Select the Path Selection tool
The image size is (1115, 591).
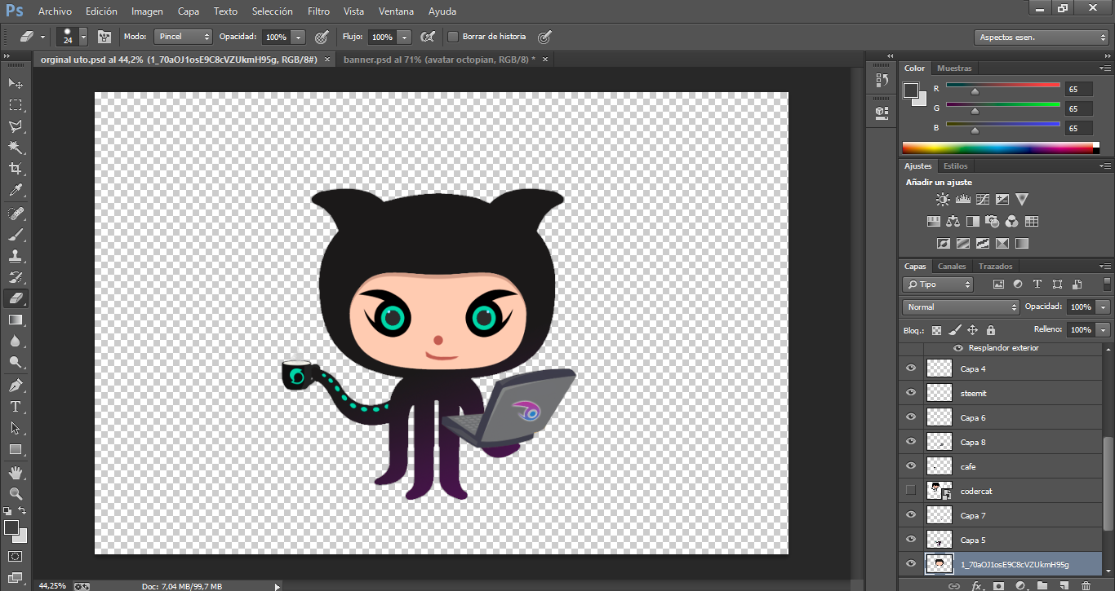tap(16, 427)
